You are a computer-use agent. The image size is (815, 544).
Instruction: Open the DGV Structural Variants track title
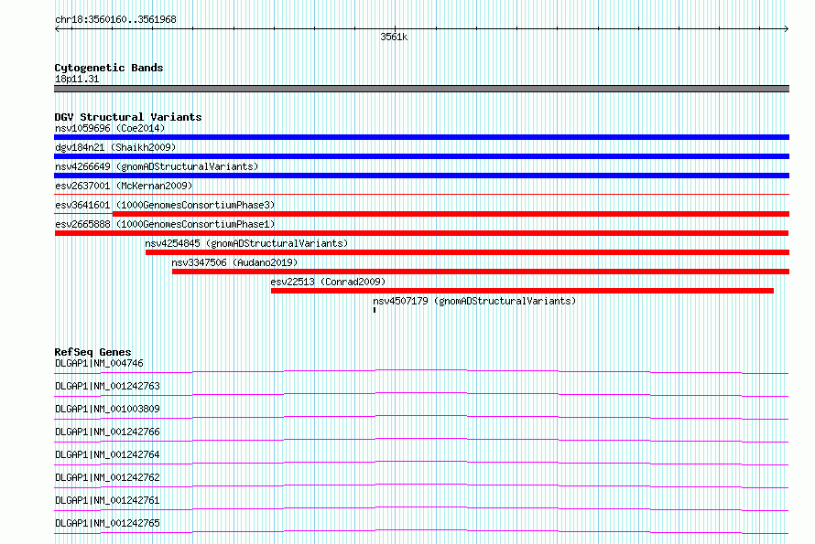coord(128,117)
